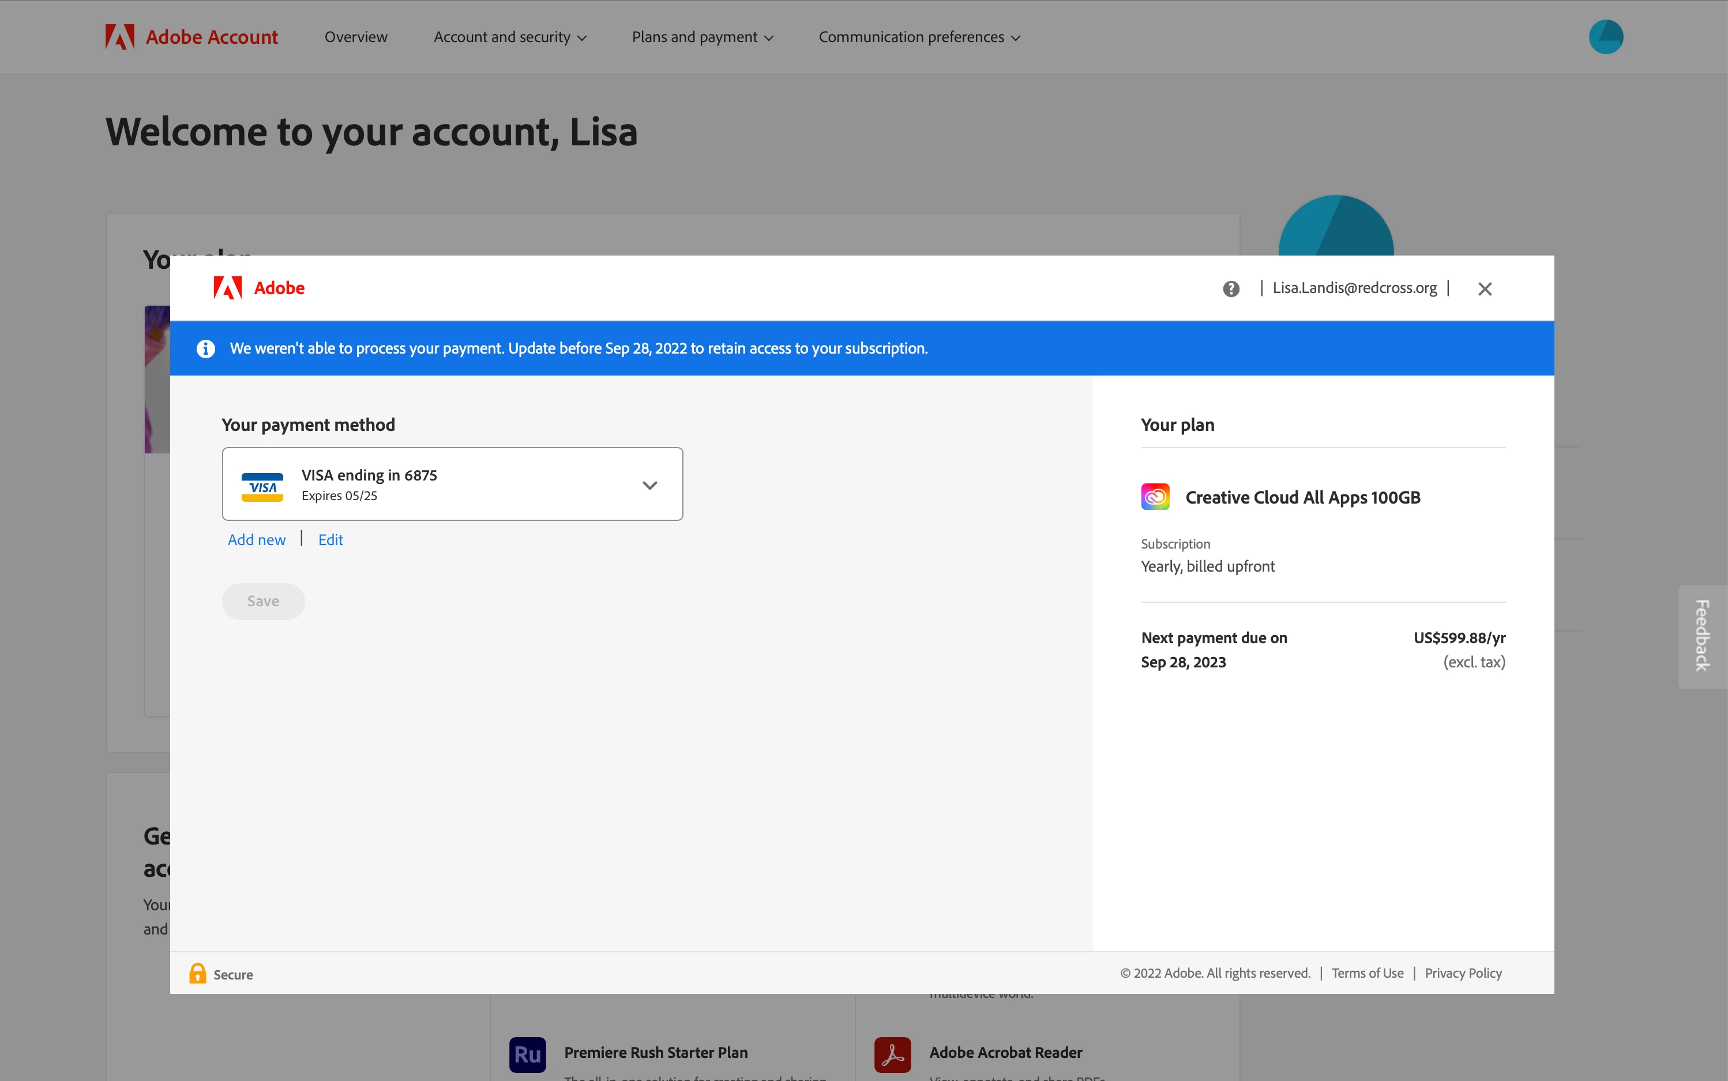Screen dimensions: 1728x1081
Task: Open the profile avatar in top bar
Action: point(1605,37)
